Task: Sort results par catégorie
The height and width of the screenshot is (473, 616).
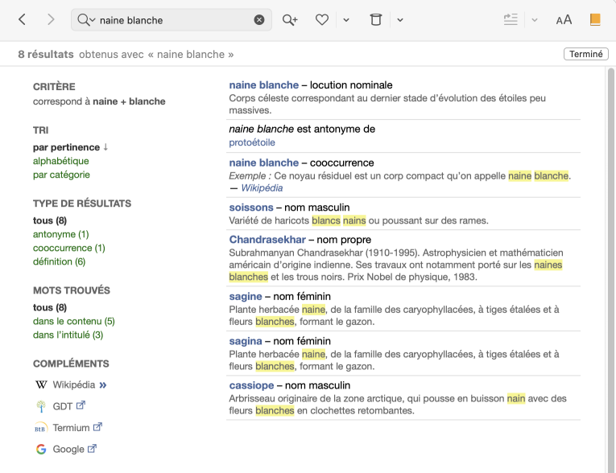Action: (x=61, y=175)
